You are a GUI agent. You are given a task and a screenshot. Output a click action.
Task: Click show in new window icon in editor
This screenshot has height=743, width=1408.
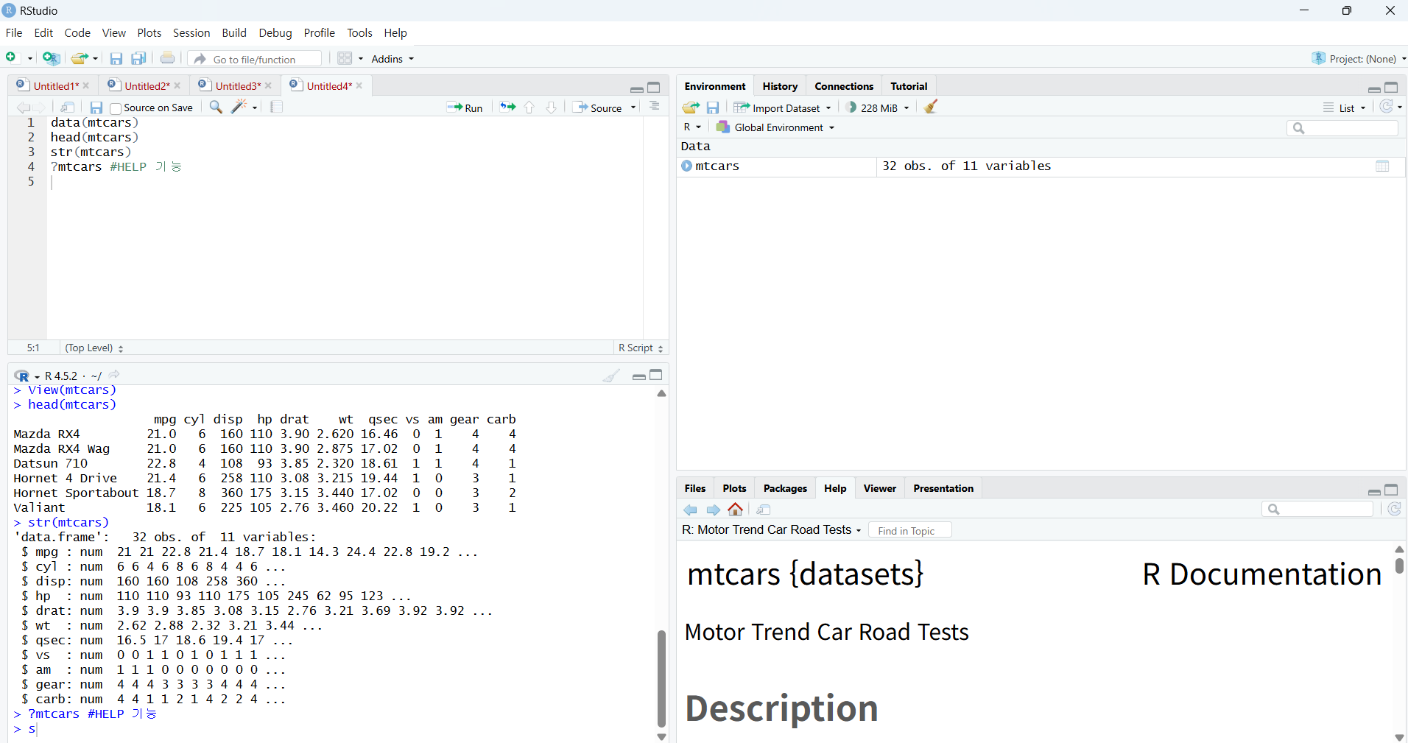pos(67,108)
